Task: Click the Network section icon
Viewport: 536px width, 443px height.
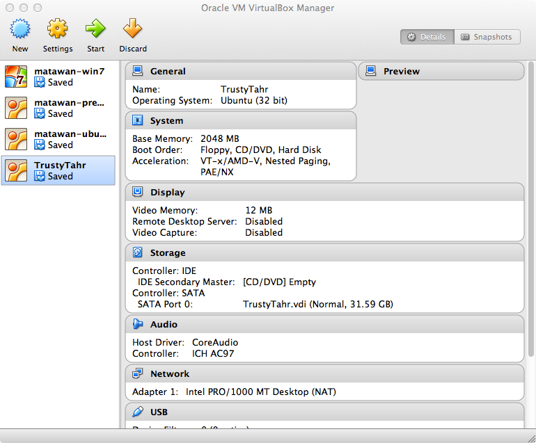Action: click(x=137, y=373)
